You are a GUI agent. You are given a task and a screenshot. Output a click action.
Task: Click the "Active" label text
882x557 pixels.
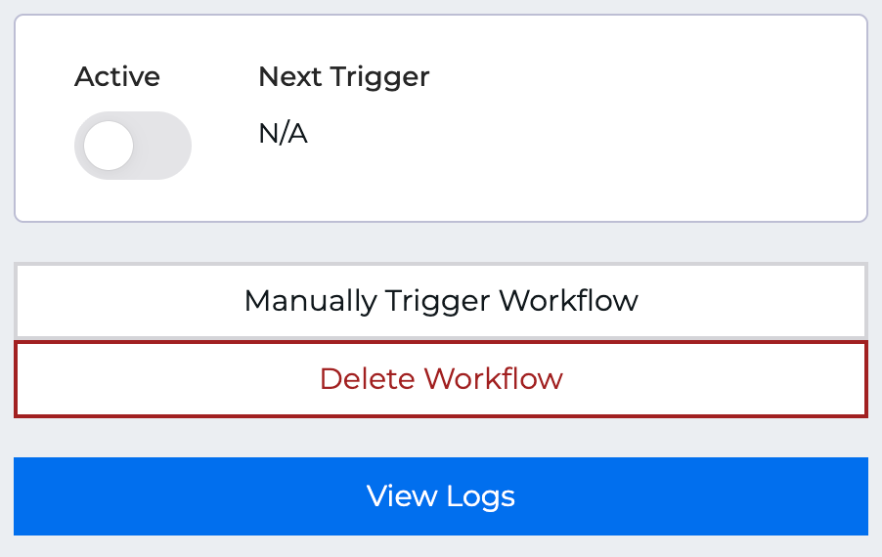[x=117, y=76]
